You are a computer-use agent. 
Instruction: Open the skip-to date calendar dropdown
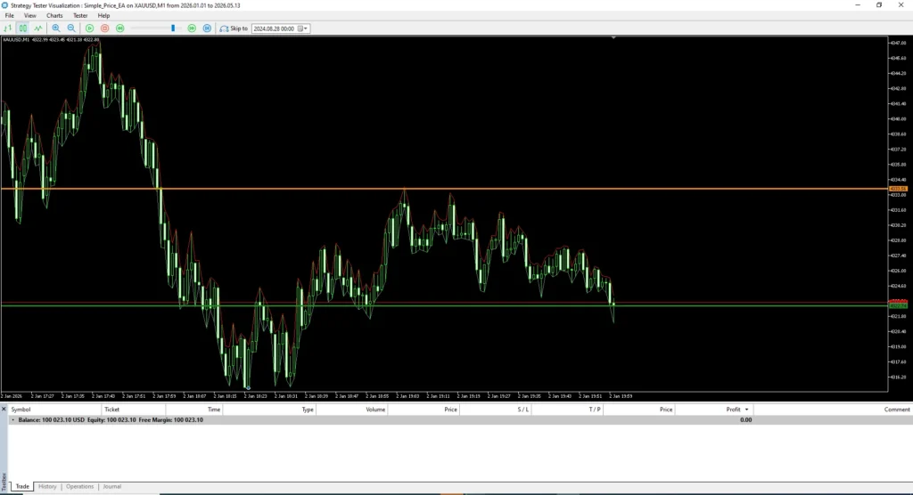pyautogui.click(x=303, y=28)
